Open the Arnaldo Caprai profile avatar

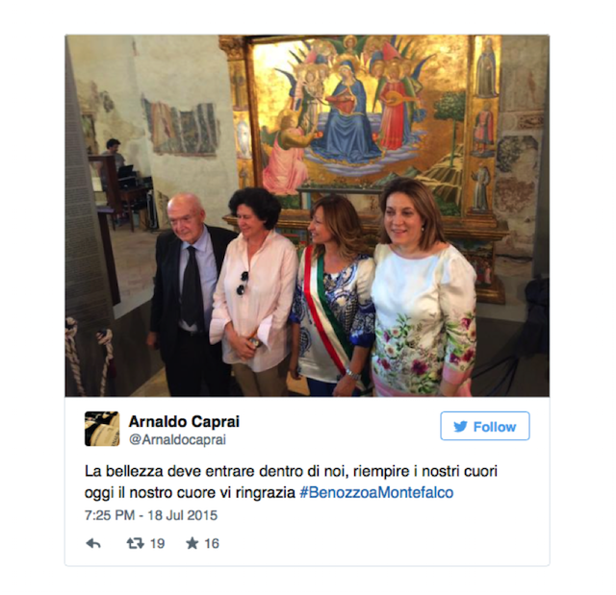102,429
